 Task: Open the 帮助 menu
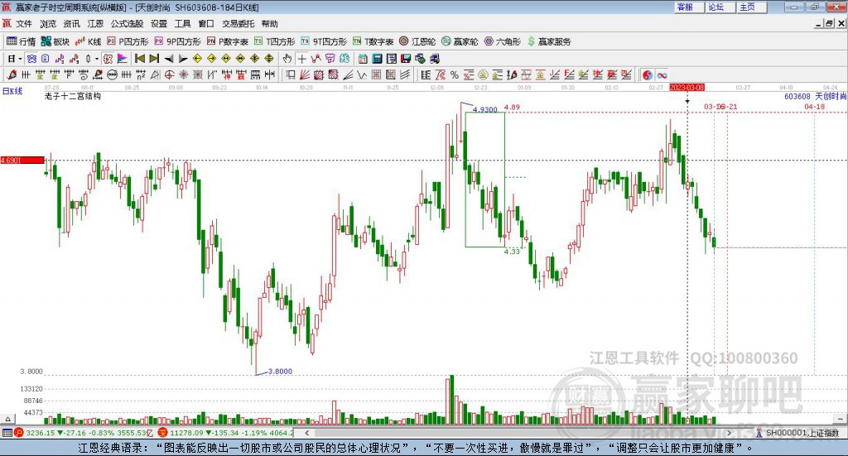click(269, 24)
